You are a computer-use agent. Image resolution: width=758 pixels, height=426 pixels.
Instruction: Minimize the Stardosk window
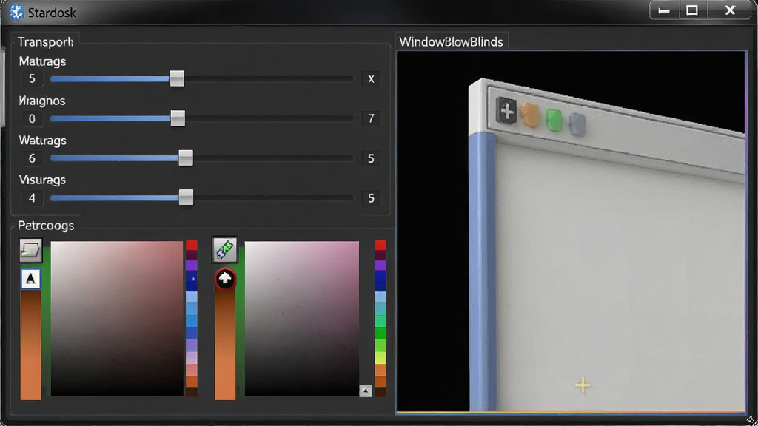point(664,10)
